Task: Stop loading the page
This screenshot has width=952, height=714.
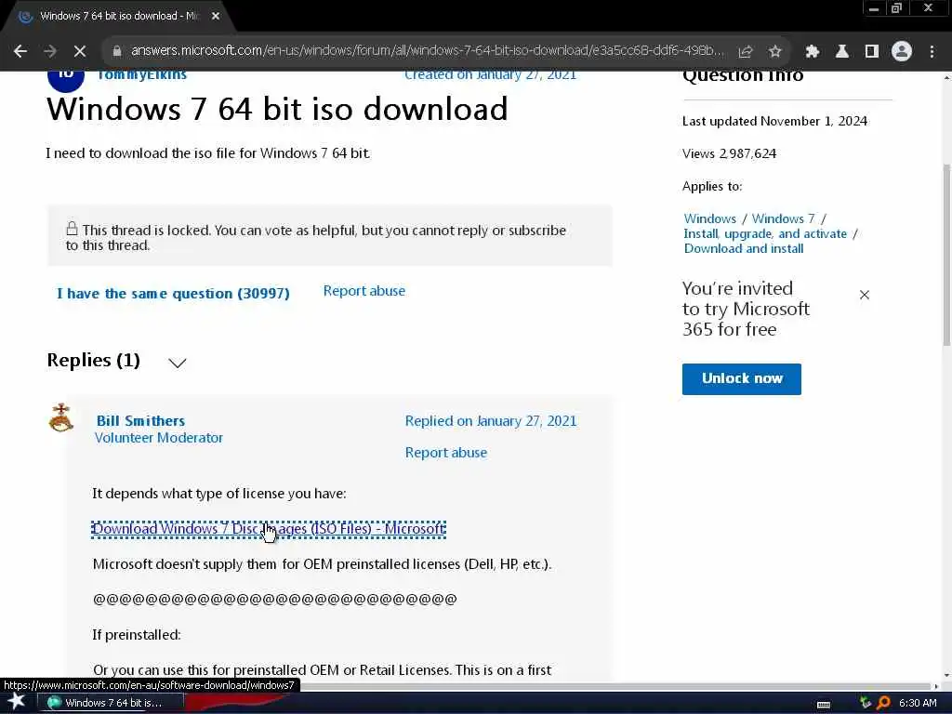Action: (80, 52)
